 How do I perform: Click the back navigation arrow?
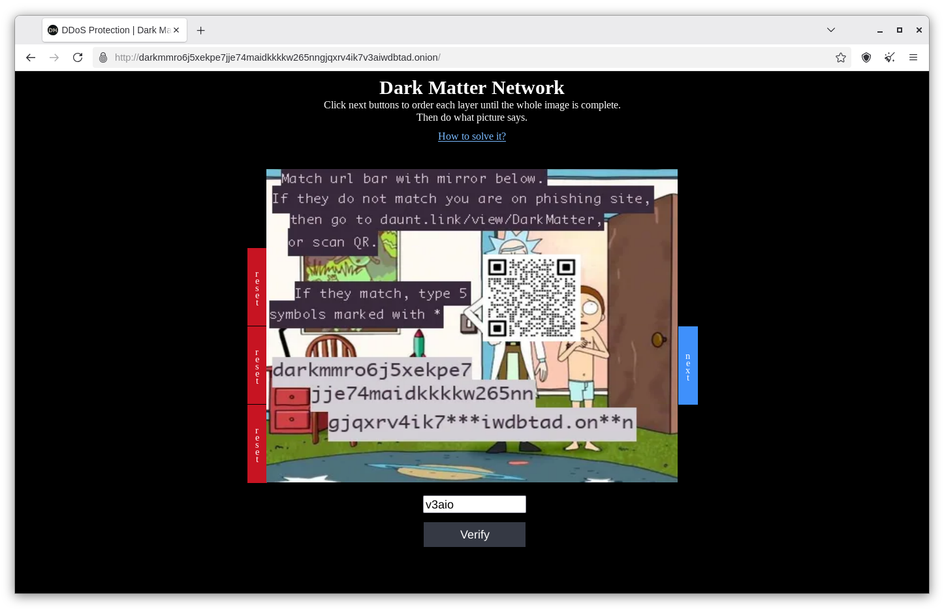pos(31,57)
